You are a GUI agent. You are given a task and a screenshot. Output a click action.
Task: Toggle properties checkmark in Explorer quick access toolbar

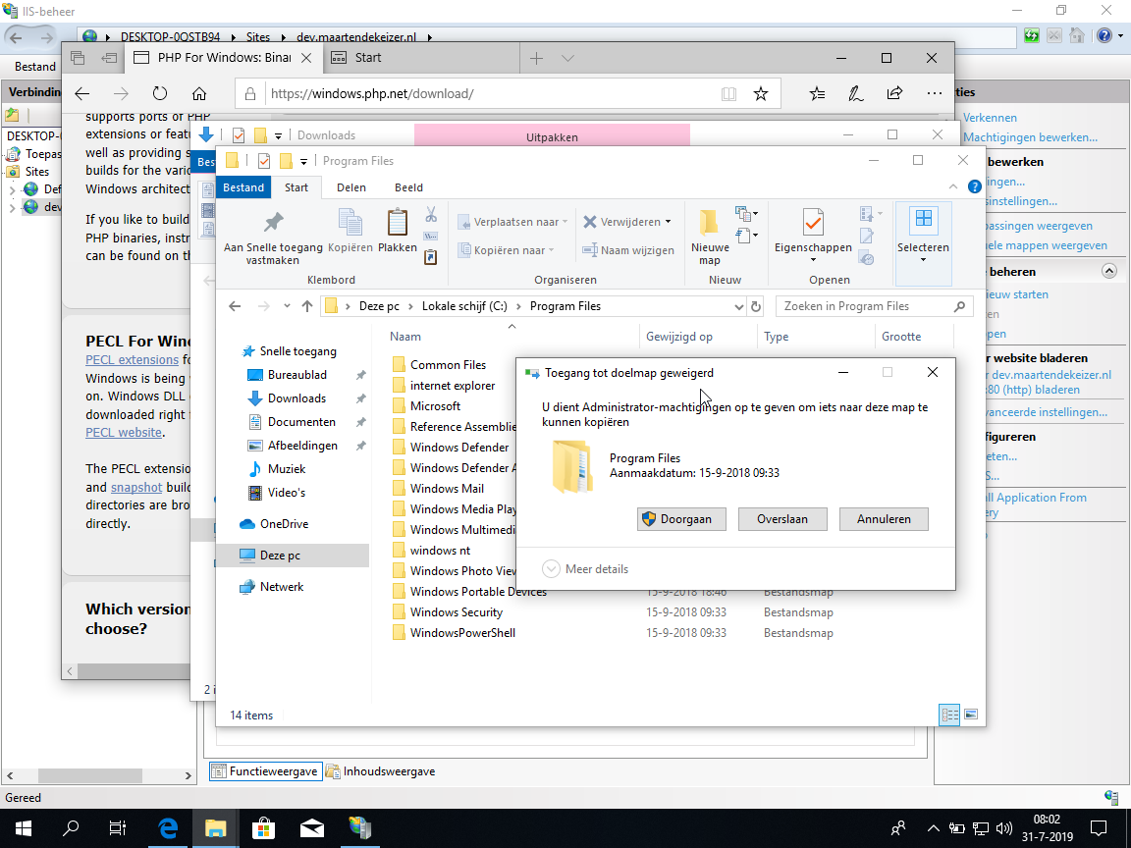click(x=264, y=161)
